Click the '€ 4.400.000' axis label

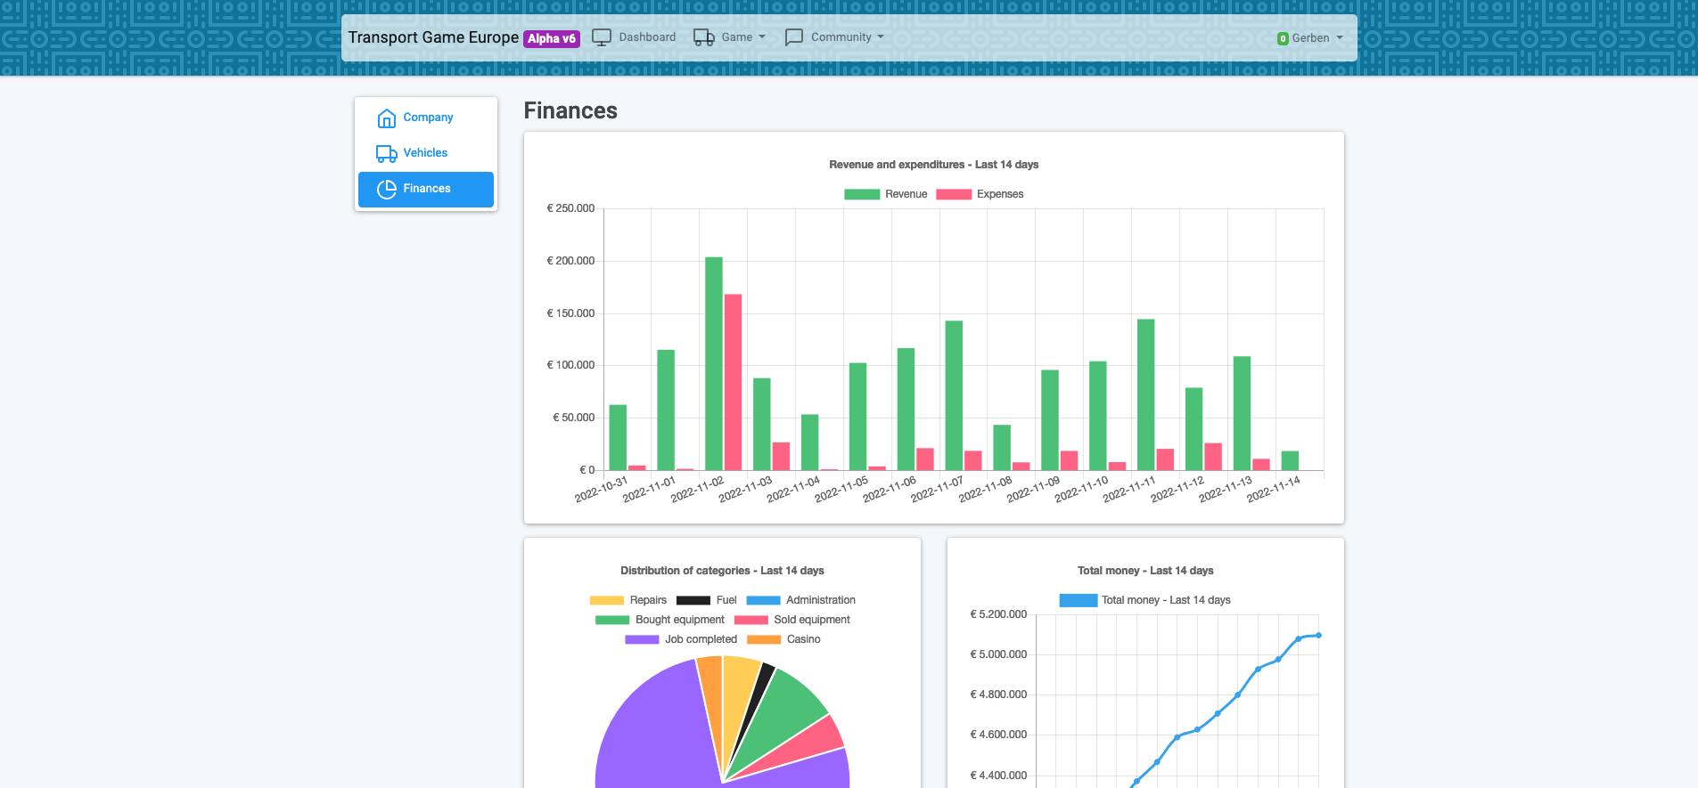click(998, 776)
